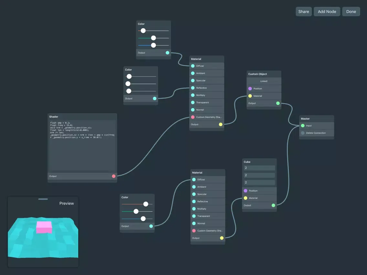Select Normal port on Material feeding Cube
Viewport: 367px width, 275px height.
[x=194, y=223]
